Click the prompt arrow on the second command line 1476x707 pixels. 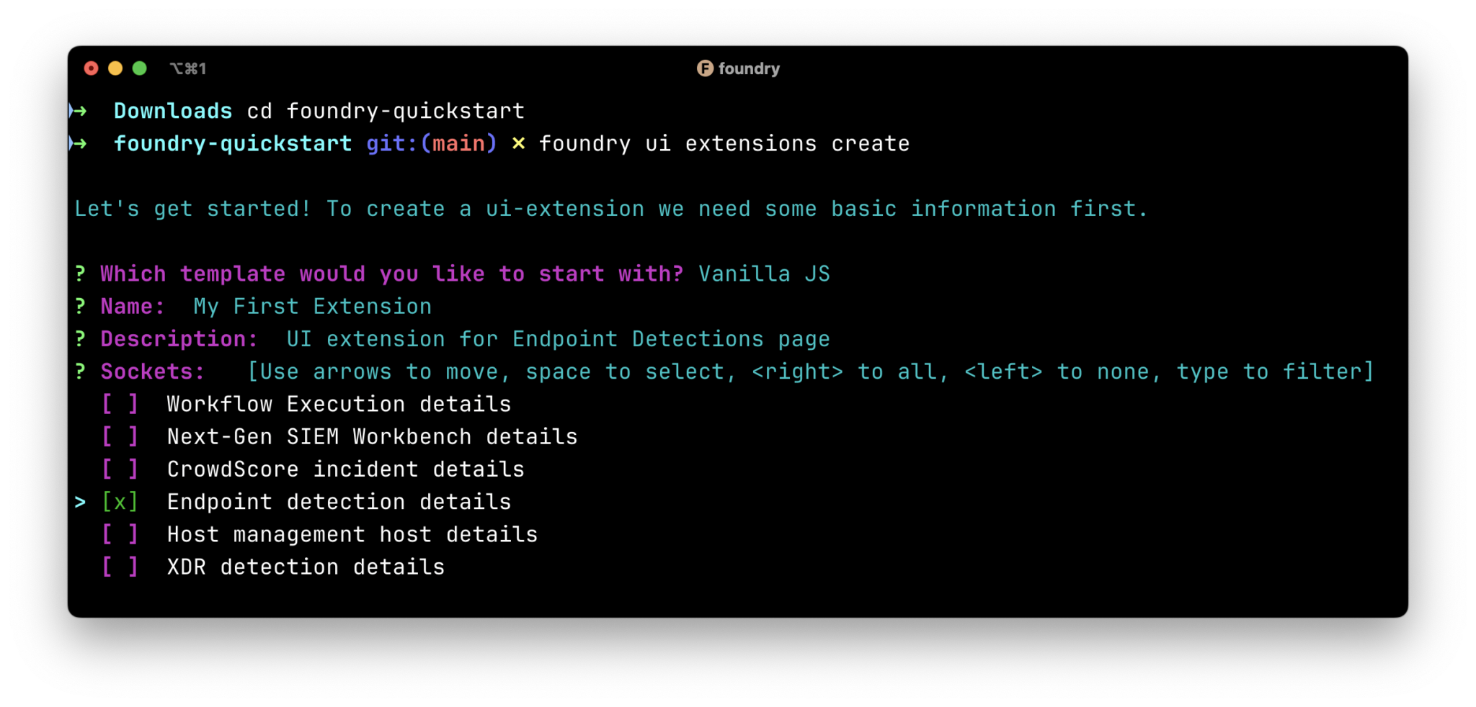point(78,143)
